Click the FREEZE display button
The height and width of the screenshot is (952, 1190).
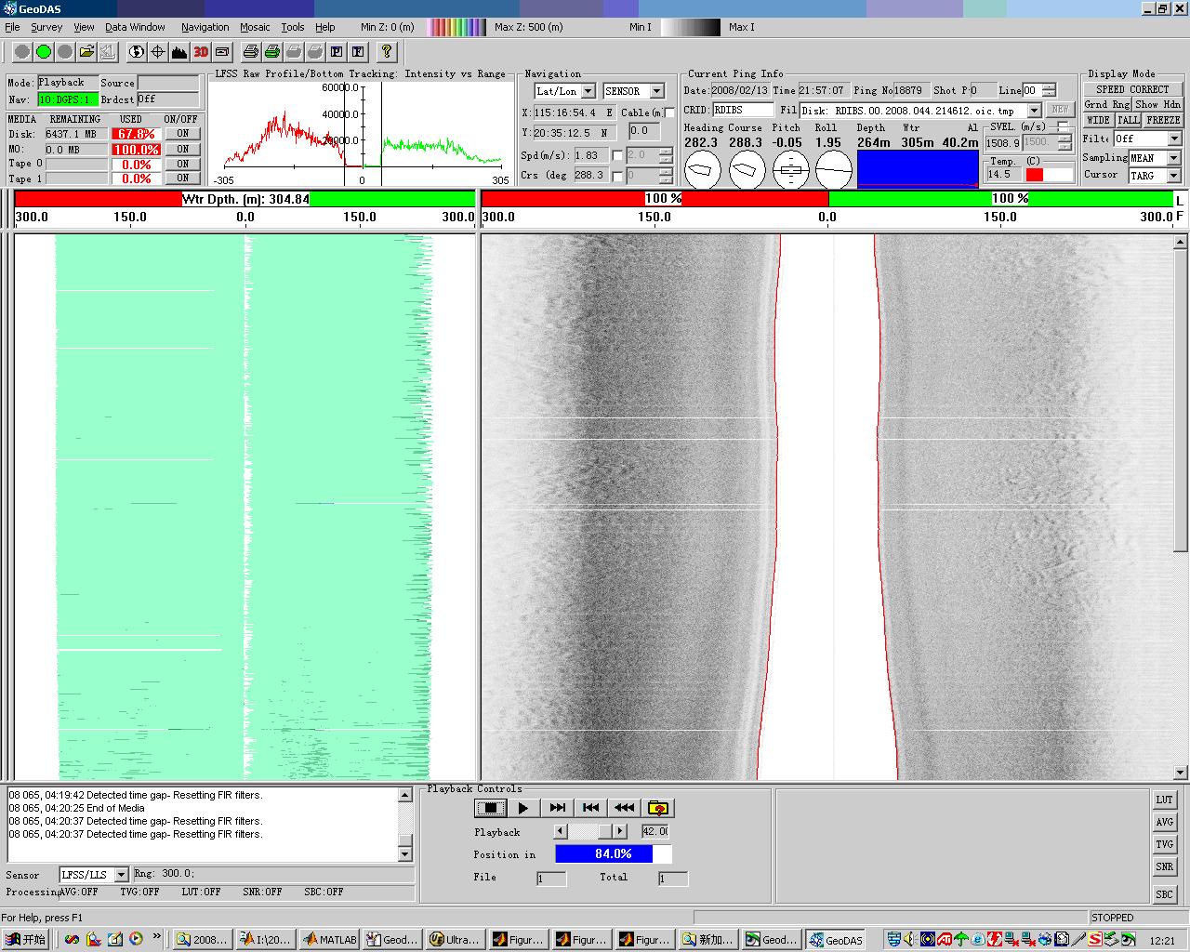coord(1162,120)
